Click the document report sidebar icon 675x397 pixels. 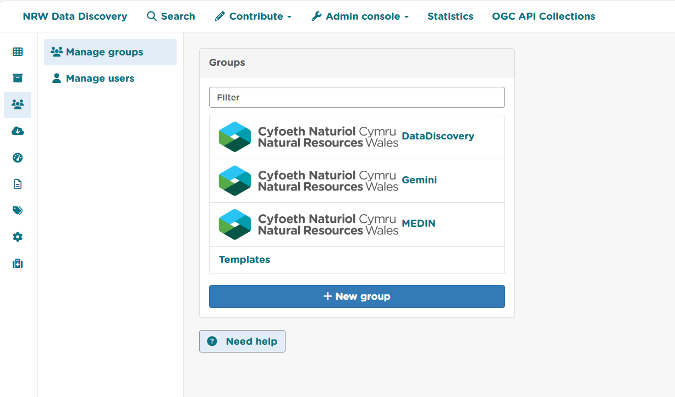(x=18, y=184)
